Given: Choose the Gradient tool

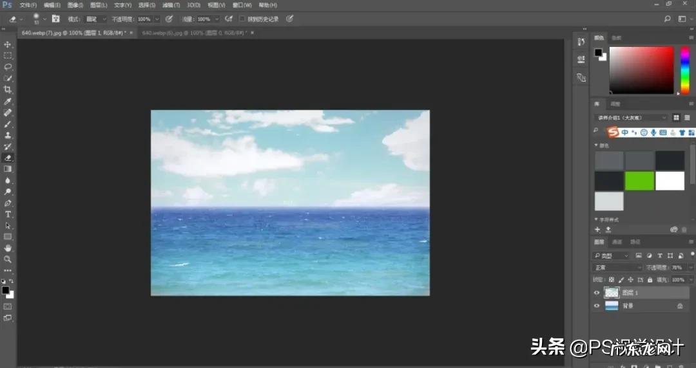Looking at the screenshot, I should 8,169.
